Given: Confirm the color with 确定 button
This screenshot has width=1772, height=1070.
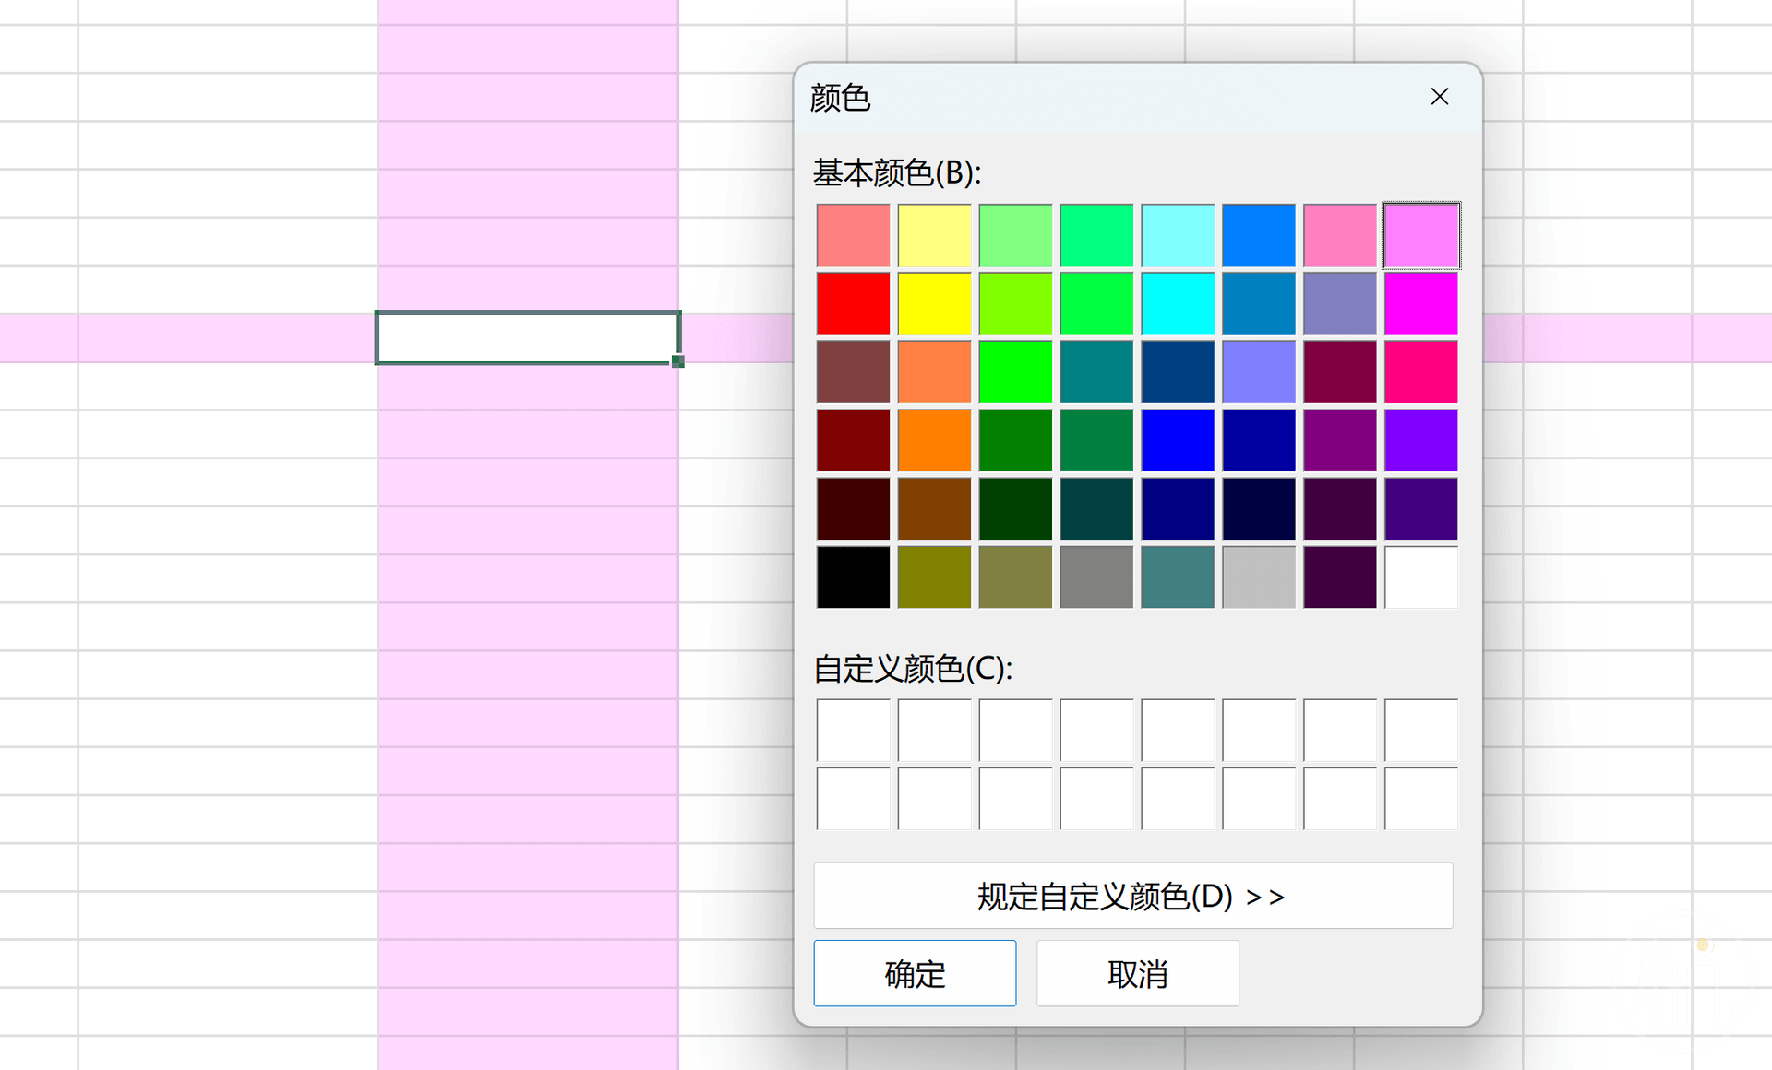Looking at the screenshot, I should pos(915,973).
